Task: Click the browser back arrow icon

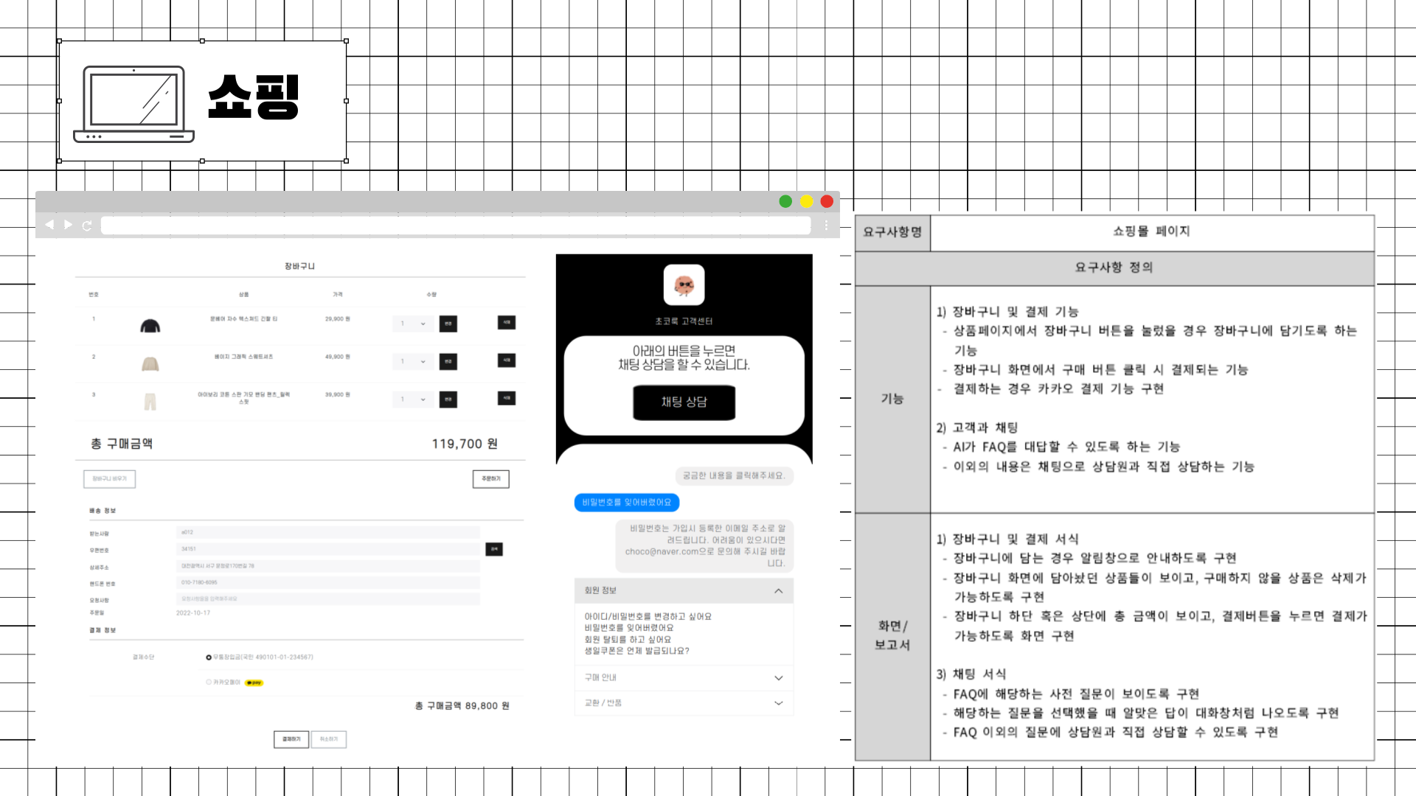Action: tap(49, 225)
